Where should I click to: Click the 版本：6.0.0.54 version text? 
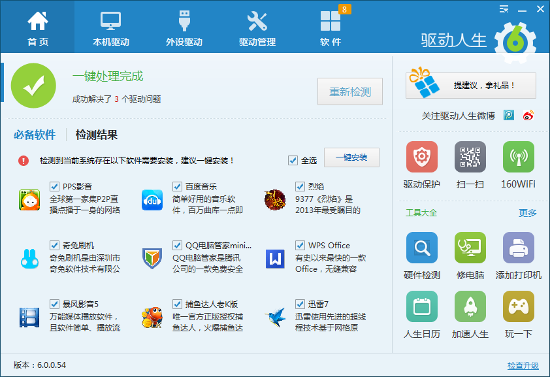click(x=40, y=365)
